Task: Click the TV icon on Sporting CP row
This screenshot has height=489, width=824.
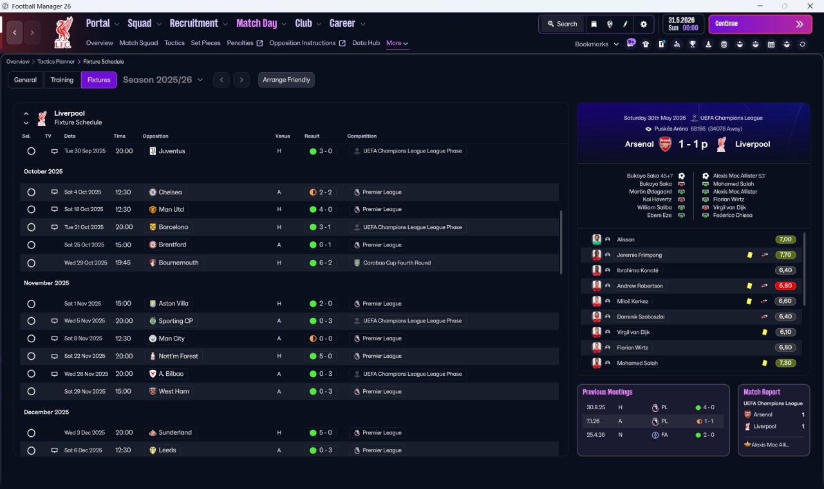Action: click(x=55, y=321)
